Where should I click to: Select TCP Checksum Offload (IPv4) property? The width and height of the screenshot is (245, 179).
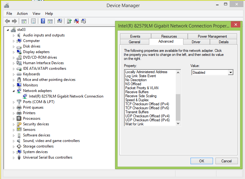[147, 104]
